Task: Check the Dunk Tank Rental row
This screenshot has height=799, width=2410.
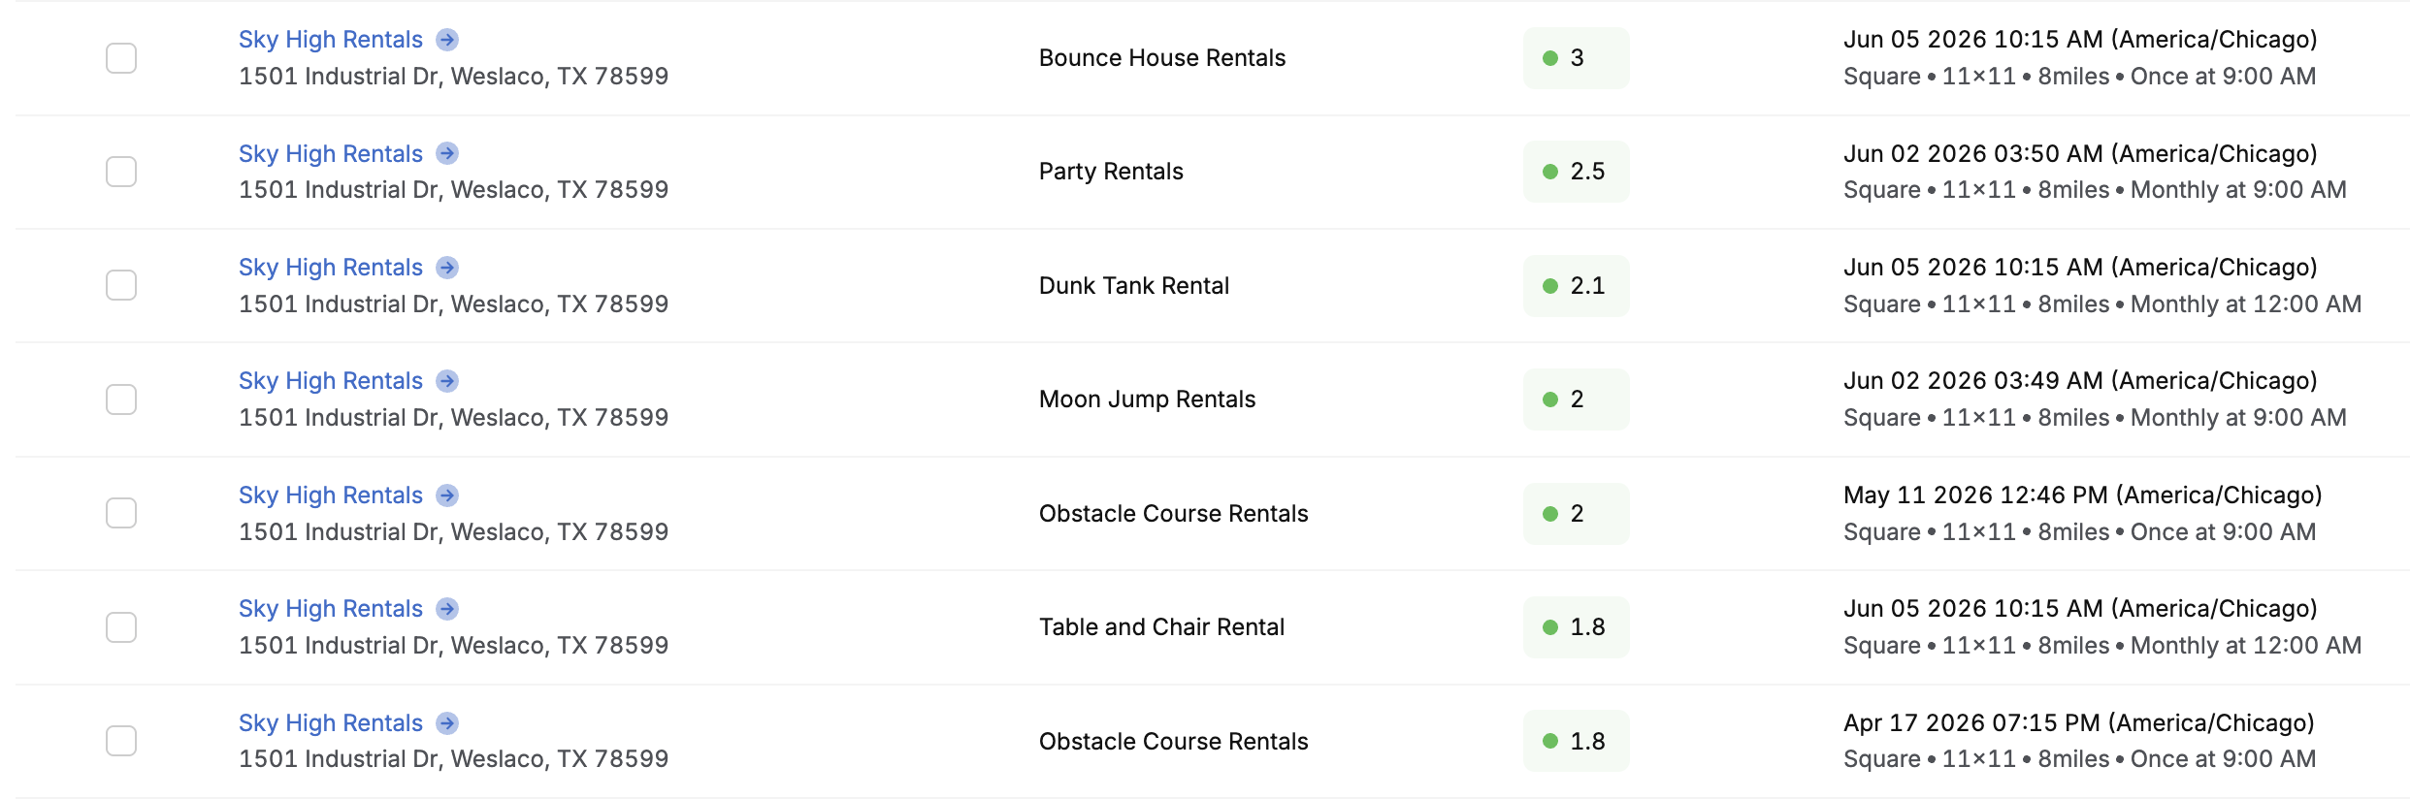Action: [x=121, y=285]
